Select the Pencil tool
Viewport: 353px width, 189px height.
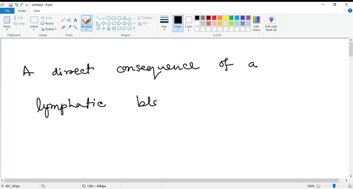[x=63, y=20]
